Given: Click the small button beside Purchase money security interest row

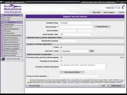Looking at the screenshot, I should pos(122,58).
